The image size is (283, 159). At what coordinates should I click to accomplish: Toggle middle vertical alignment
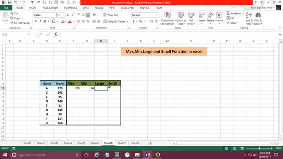(83, 15)
